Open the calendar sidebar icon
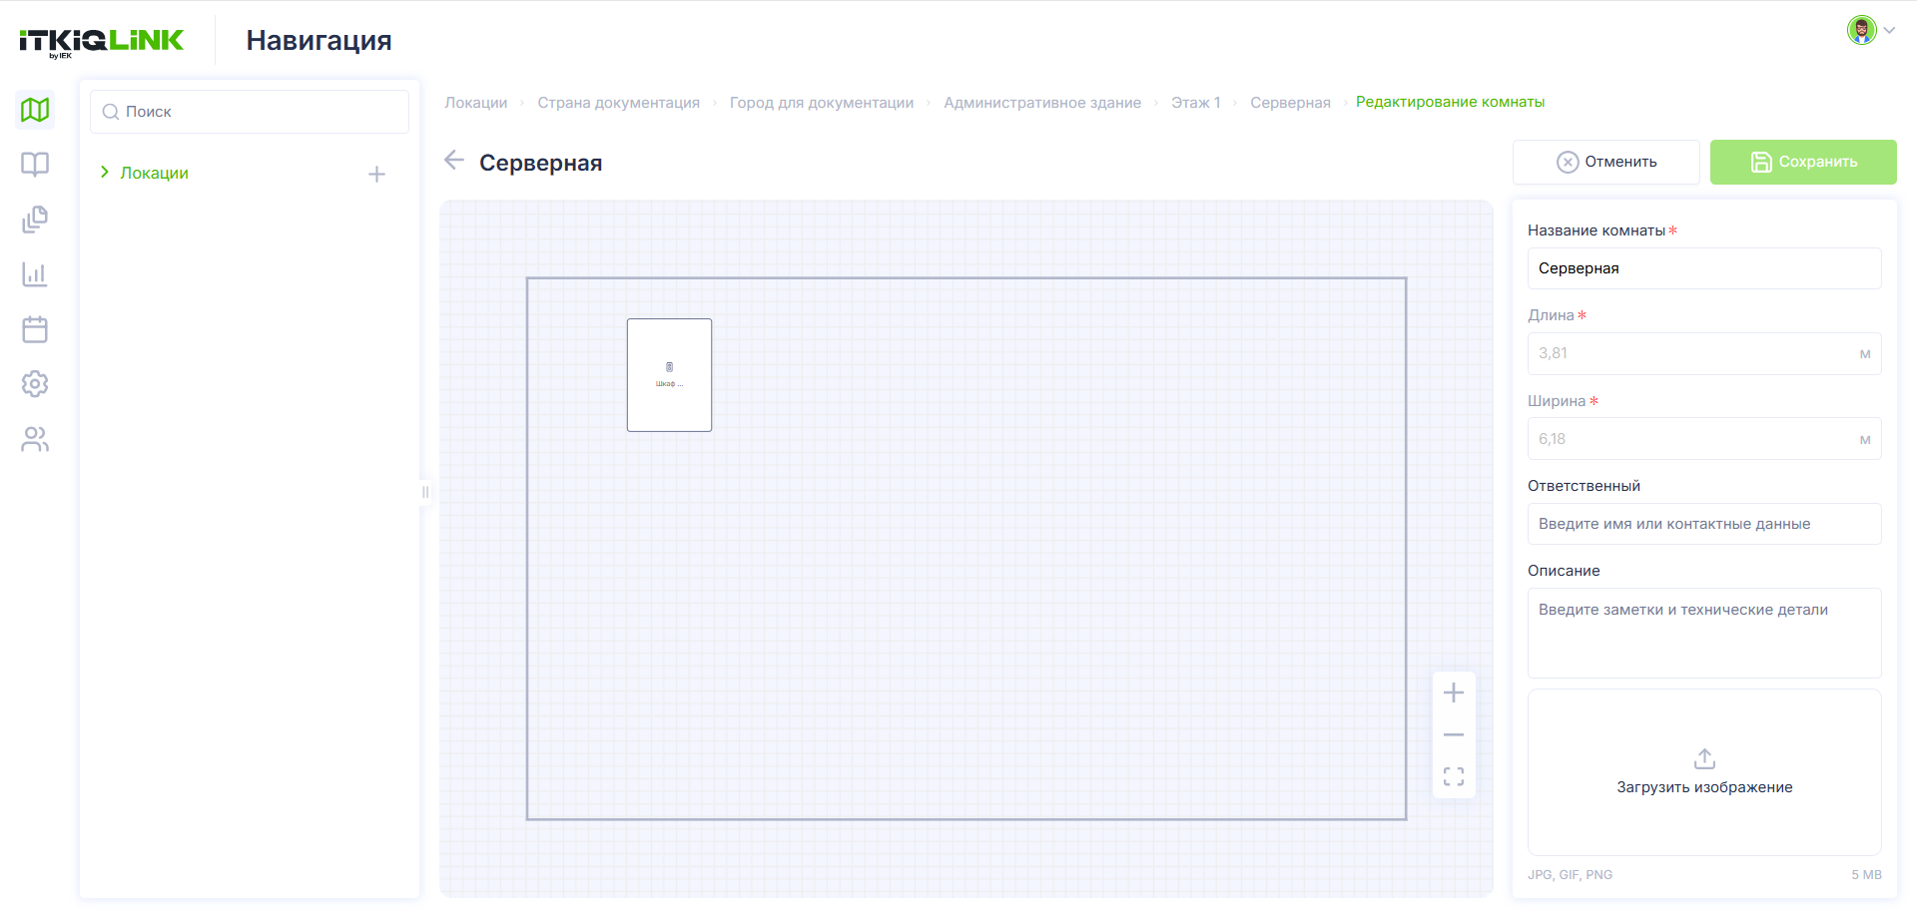Screen dimensions: 1917x918 tap(35, 329)
